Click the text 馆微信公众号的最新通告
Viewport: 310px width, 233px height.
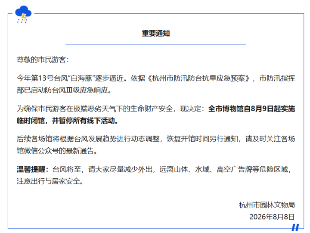(x=56, y=151)
